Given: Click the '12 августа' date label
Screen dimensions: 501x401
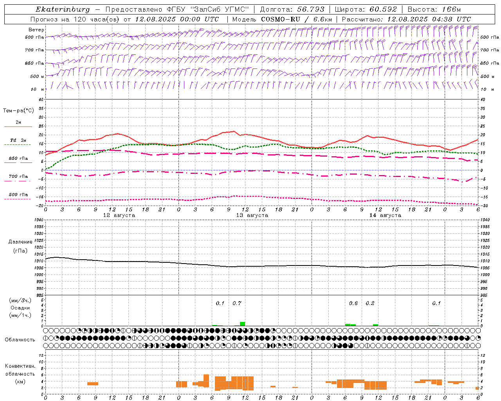Looking at the screenshot, I should coord(119,215).
